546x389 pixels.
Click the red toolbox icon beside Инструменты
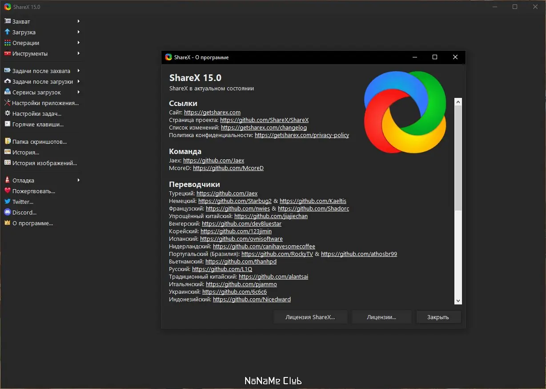pos(7,53)
